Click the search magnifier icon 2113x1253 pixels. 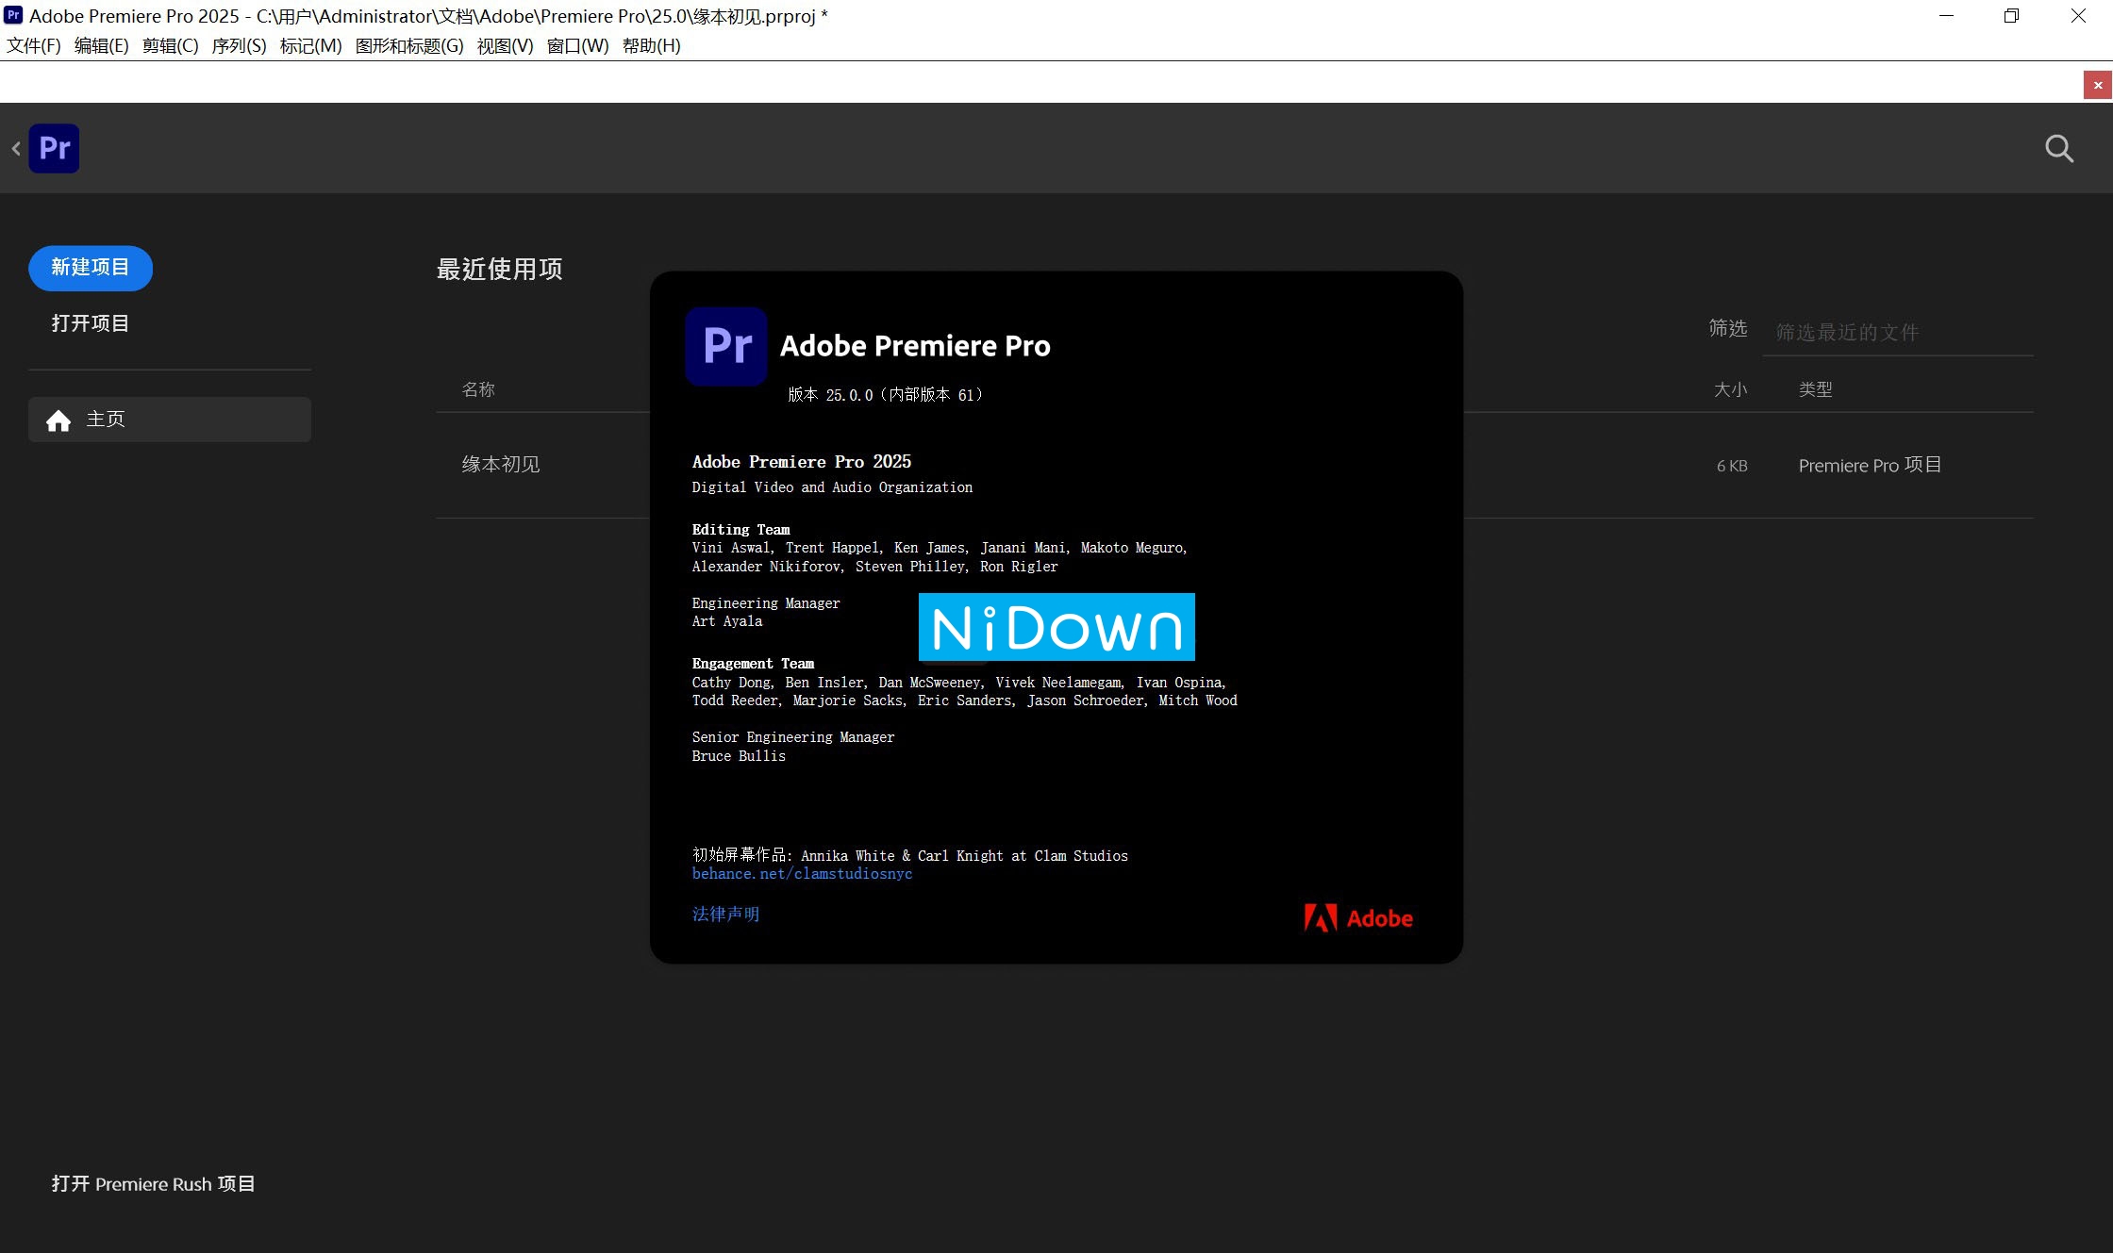point(2058,149)
